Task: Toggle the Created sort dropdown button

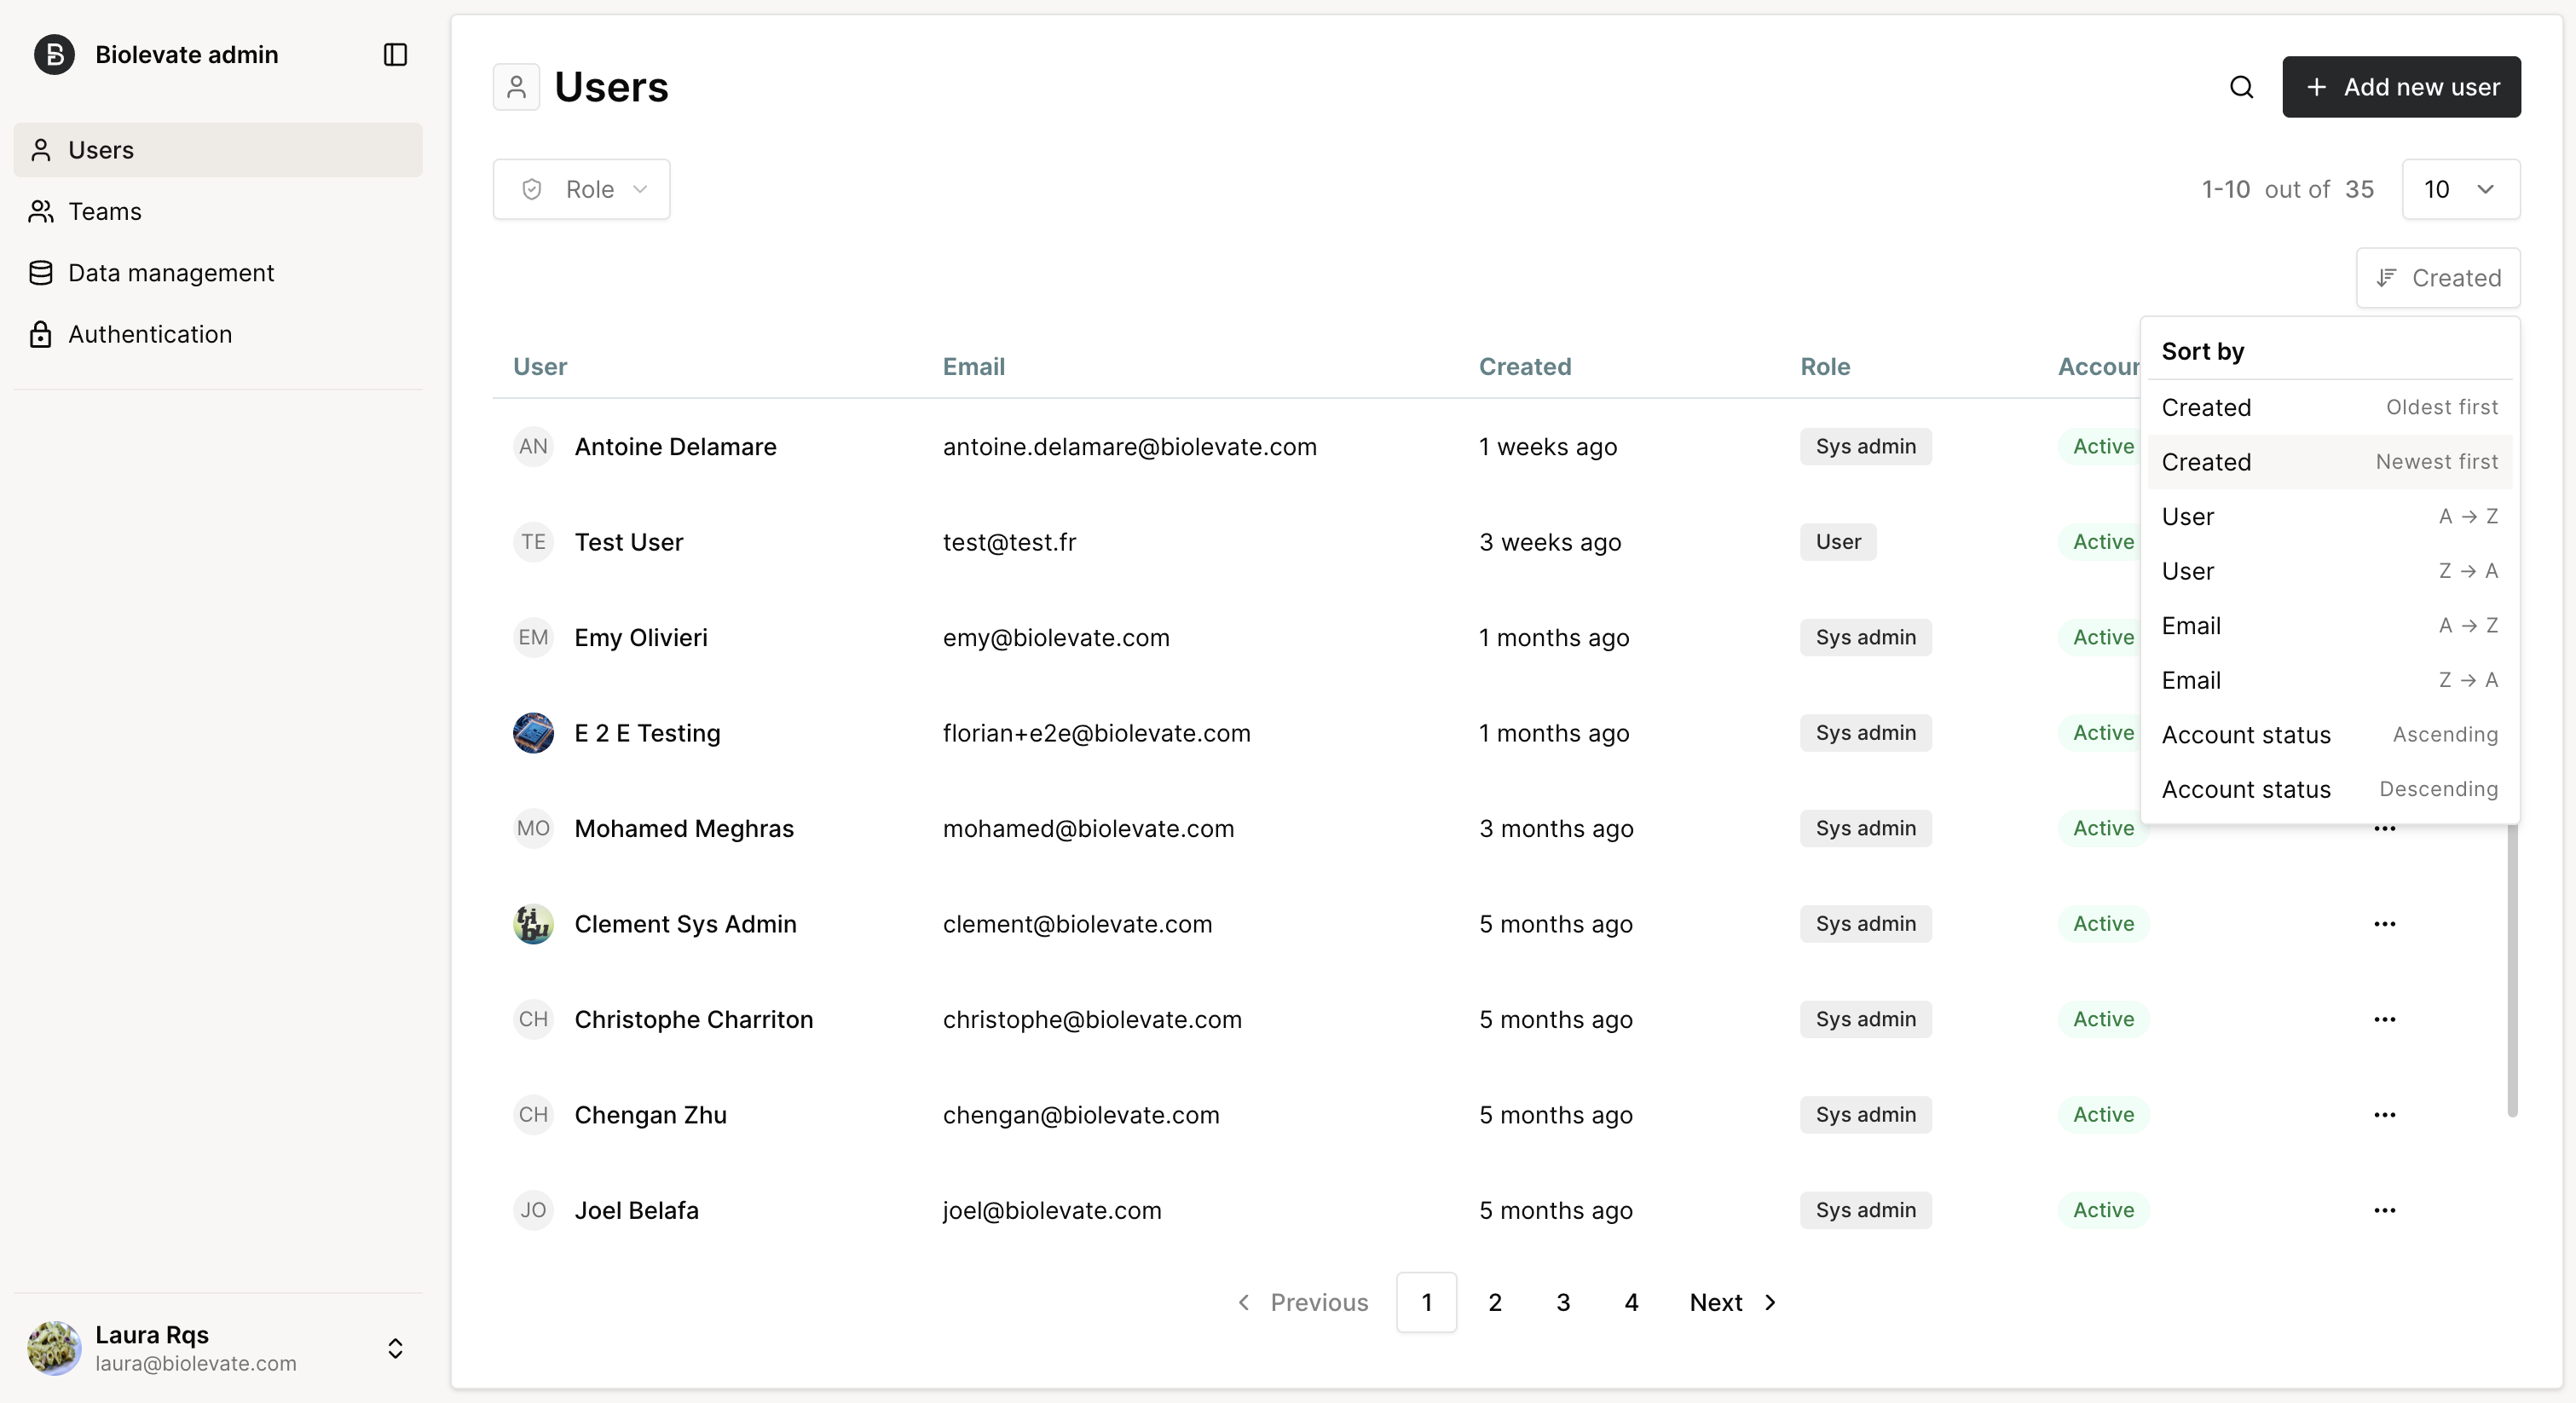Action: (x=2438, y=278)
